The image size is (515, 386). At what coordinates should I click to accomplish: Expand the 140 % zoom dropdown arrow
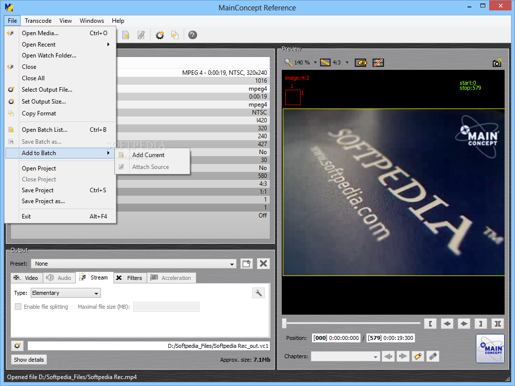[315, 62]
